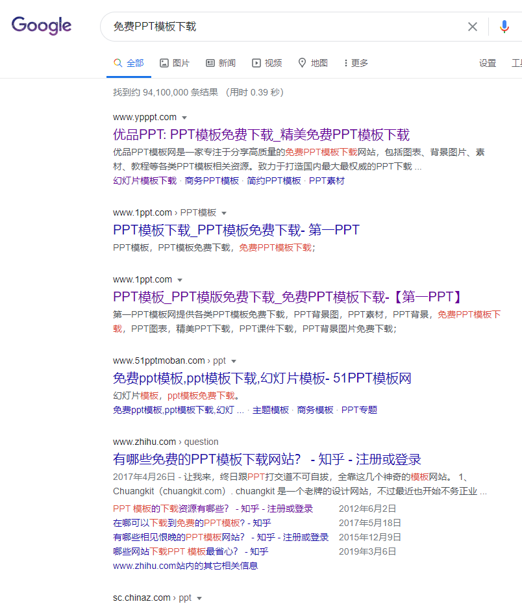The width and height of the screenshot is (522, 604).
Task: Expand the dropdown arrow next to sc.chinaz.com › ppt
Action: (199, 599)
